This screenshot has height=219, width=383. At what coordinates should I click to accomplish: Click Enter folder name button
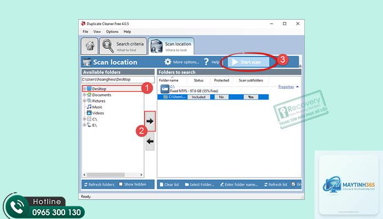point(239,185)
